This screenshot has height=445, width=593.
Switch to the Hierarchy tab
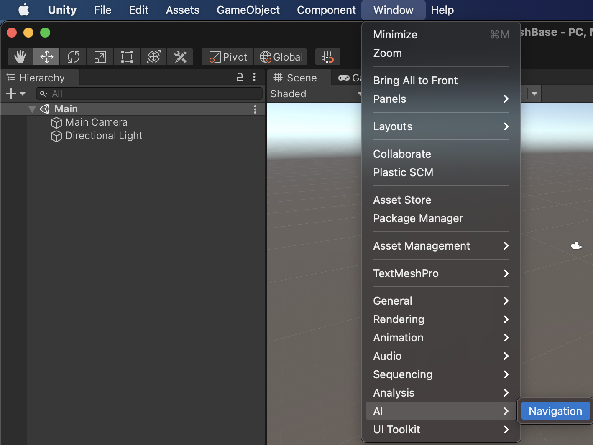40,78
